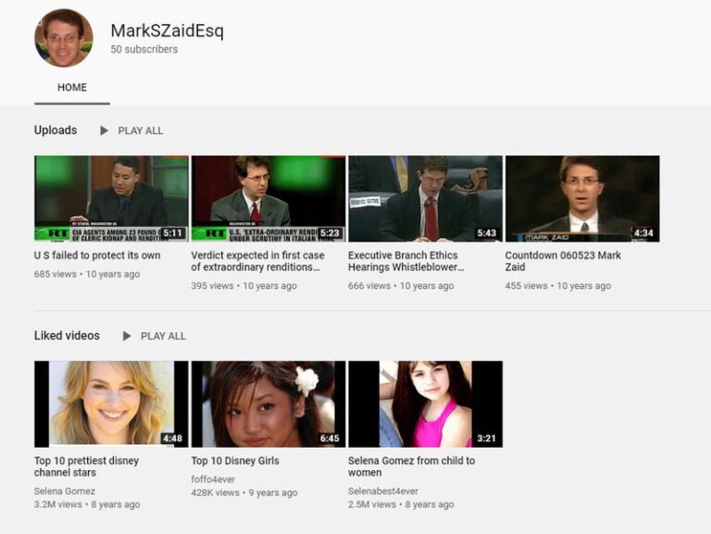The width and height of the screenshot is (711, 534).
Task: Open the foffo4ever channel link
Action: point(213,479)
